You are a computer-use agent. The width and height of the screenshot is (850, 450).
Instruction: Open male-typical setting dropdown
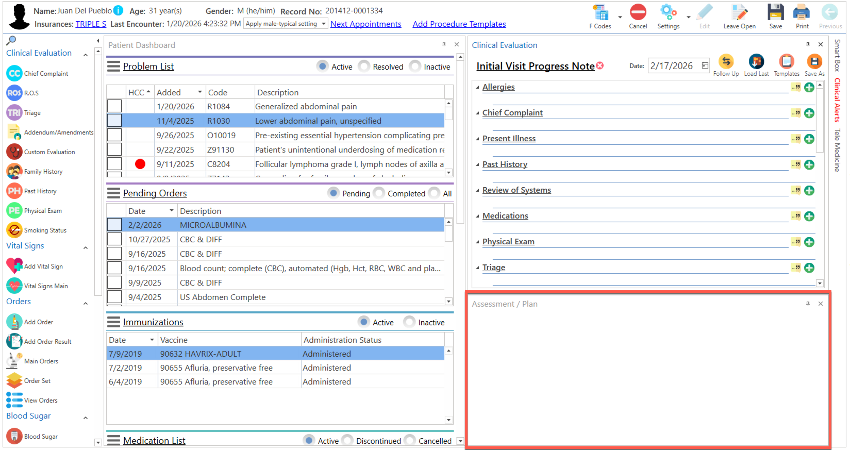323,24
